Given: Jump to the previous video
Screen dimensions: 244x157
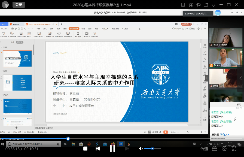Looking at the screenshot, I should [98, 149].
